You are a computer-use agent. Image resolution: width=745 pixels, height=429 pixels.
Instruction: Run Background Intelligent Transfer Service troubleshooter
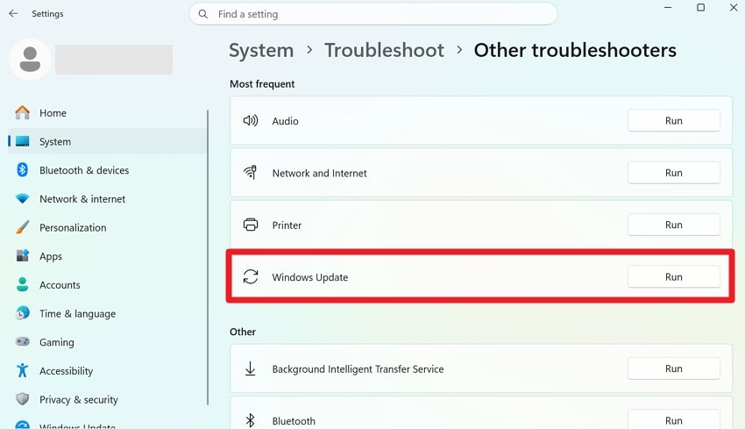click(674, 368)
